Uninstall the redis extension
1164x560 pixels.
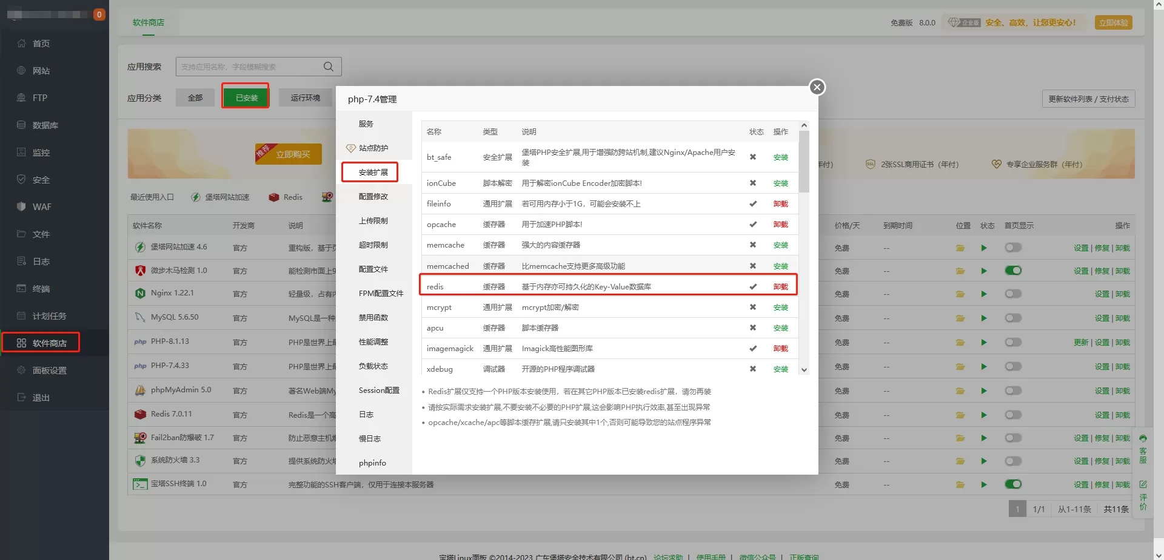[780, 287]
